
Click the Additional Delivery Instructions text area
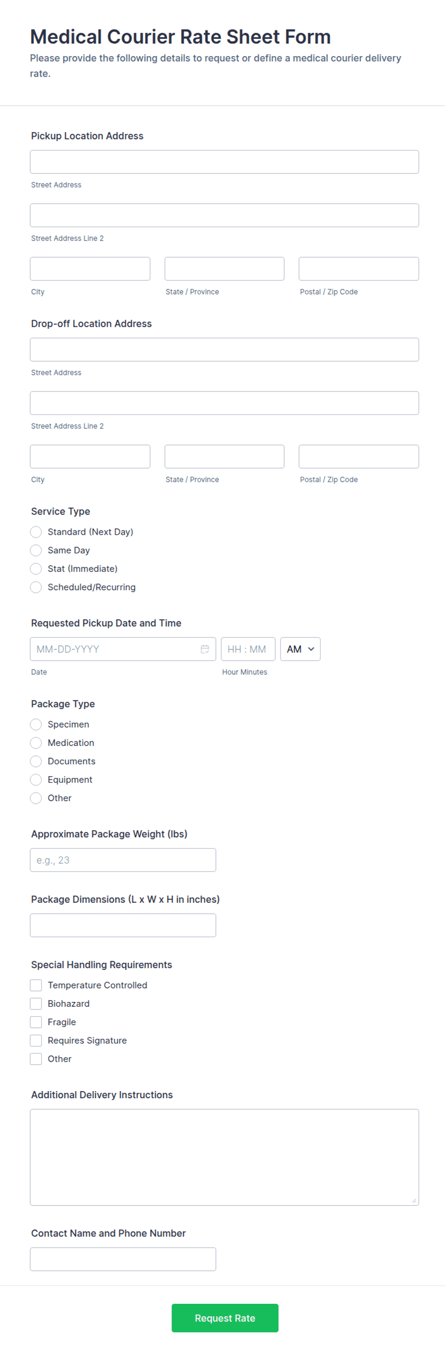(224, 1156)
